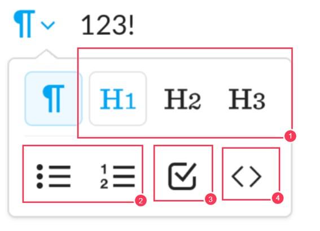Click the digit 3 in the 123! text
The height and width of the screenshot is (231, 320).
coord(119,25)
